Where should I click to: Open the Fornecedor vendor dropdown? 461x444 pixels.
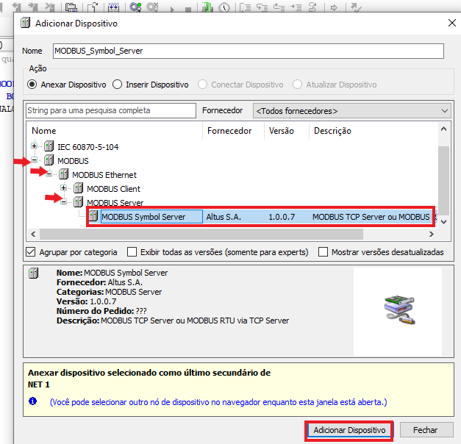pyautogui.click(x=351, y=111)
